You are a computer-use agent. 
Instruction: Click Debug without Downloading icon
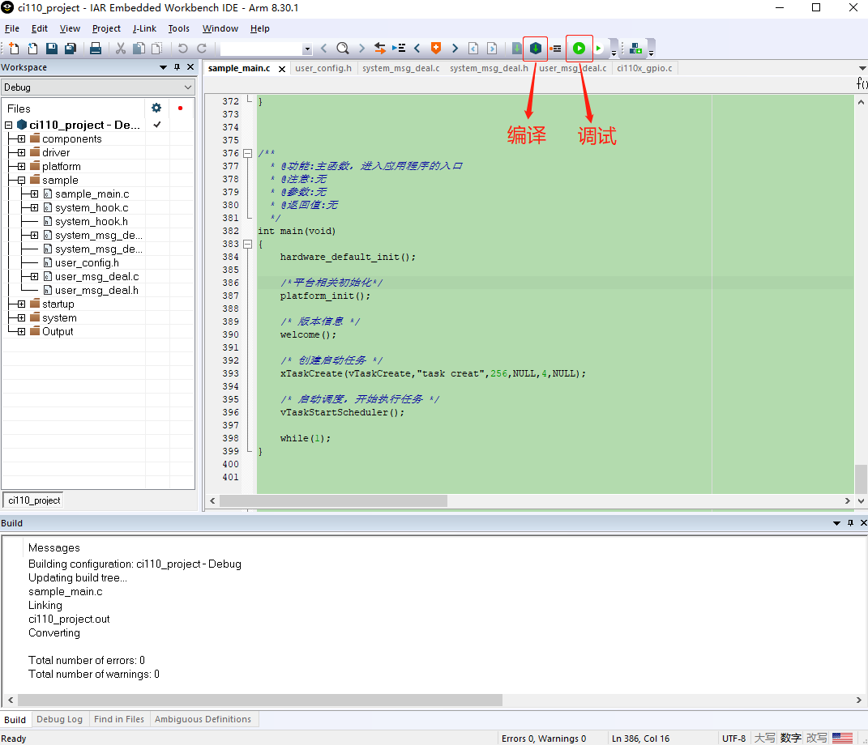pyautogui.click(x=598, y=49)
